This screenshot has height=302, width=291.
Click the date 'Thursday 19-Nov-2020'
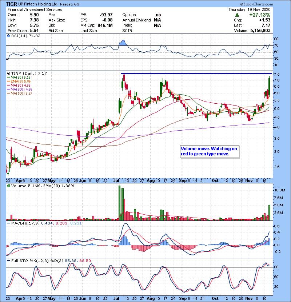pyautogui.click(x=250, y=9)
